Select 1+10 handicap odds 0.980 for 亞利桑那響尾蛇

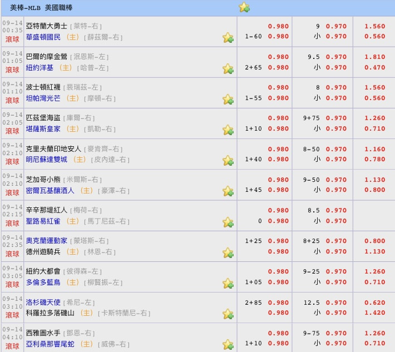[x=278, y=343]
